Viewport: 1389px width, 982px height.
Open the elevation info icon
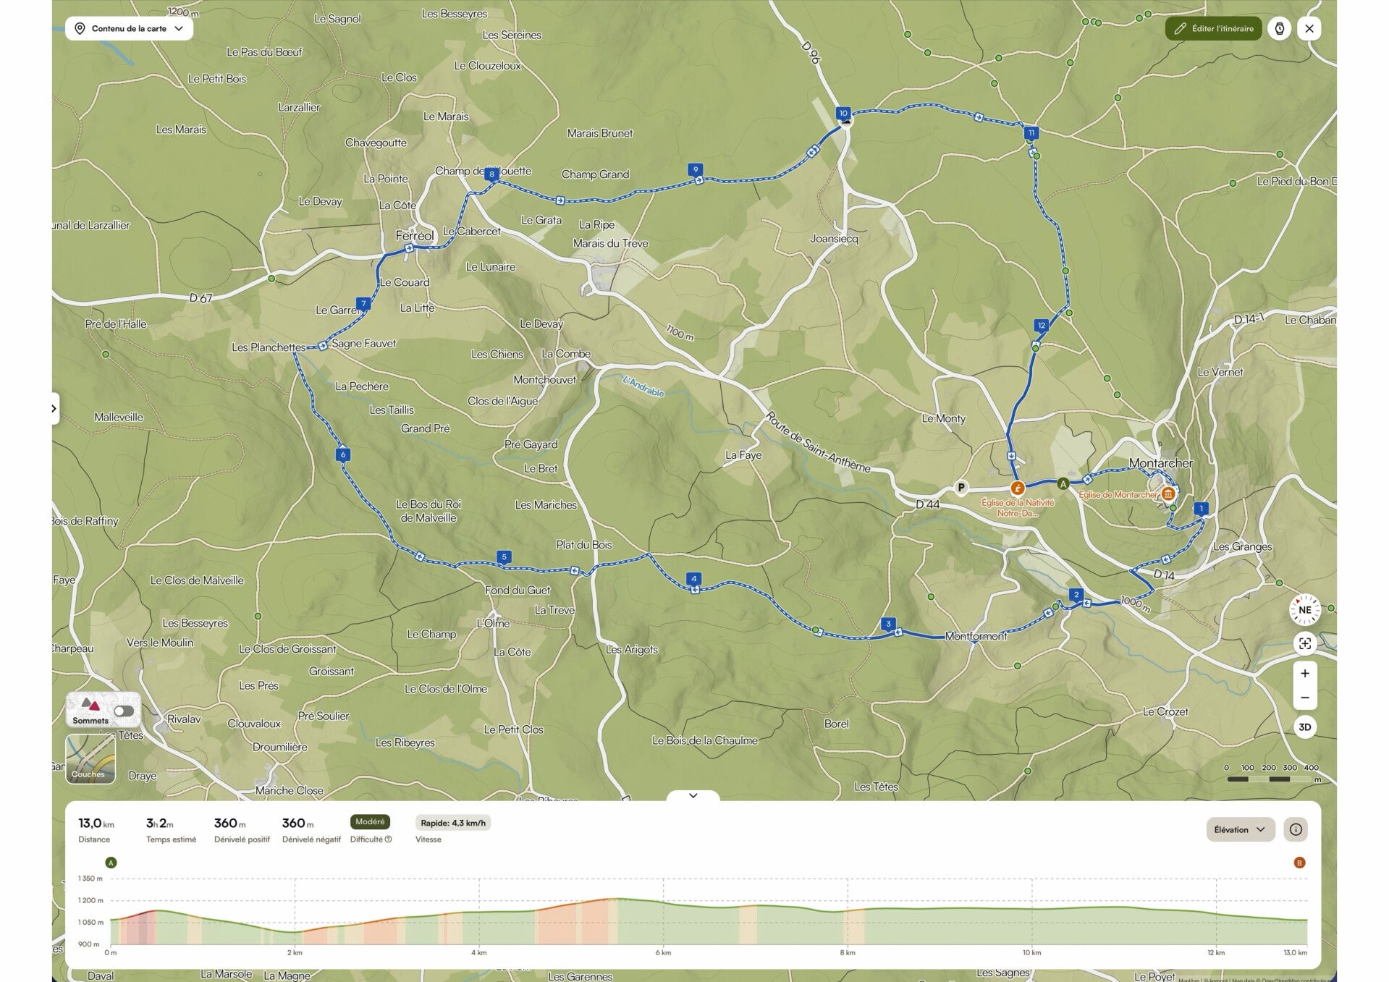(x=1296, y=829)
